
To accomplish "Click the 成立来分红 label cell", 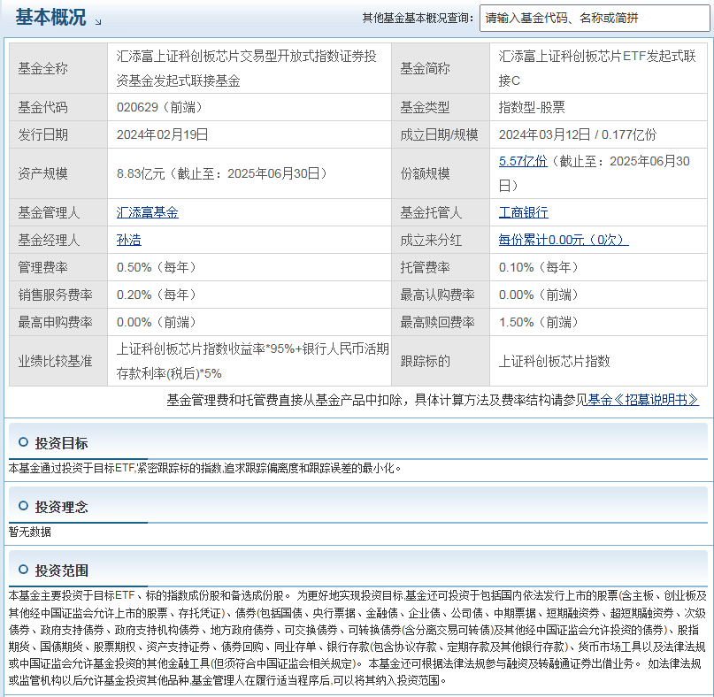I will pyautogui.click(x=441, y=240).
